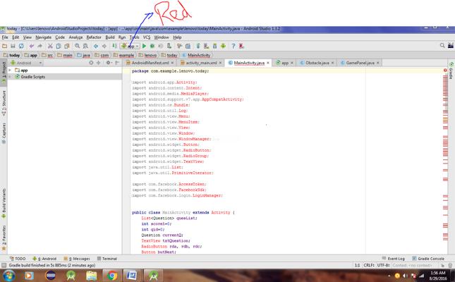Viewport: 455px width, 282px height.
Task: Open the Messages tool window button
Action: [77, 259]
